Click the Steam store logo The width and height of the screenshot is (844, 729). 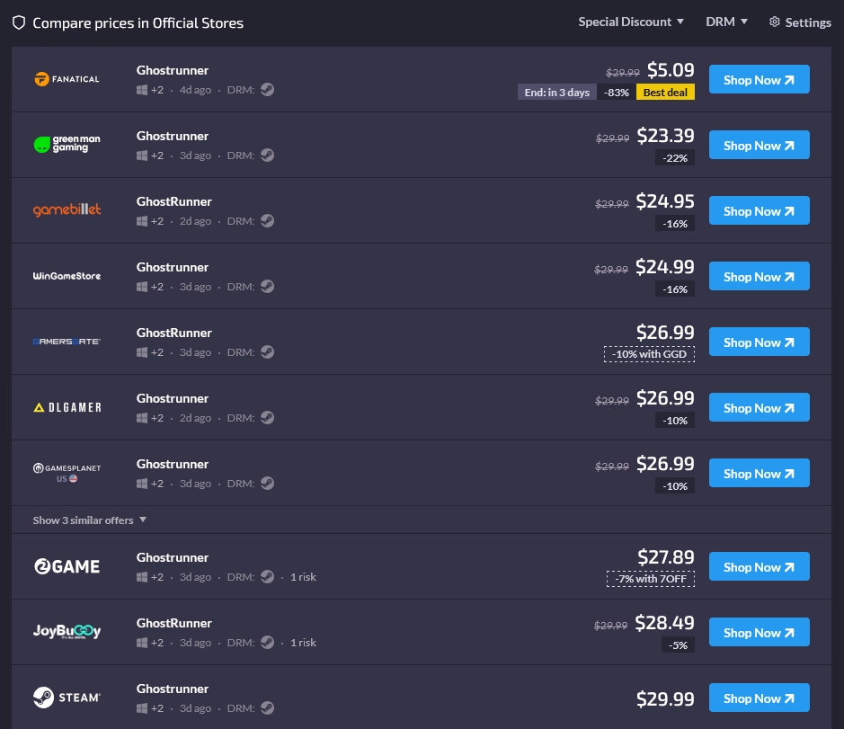pos(67,698)
